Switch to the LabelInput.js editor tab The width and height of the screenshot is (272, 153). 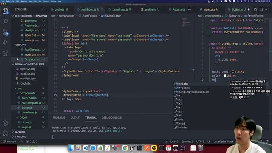(x=120, y=9)
